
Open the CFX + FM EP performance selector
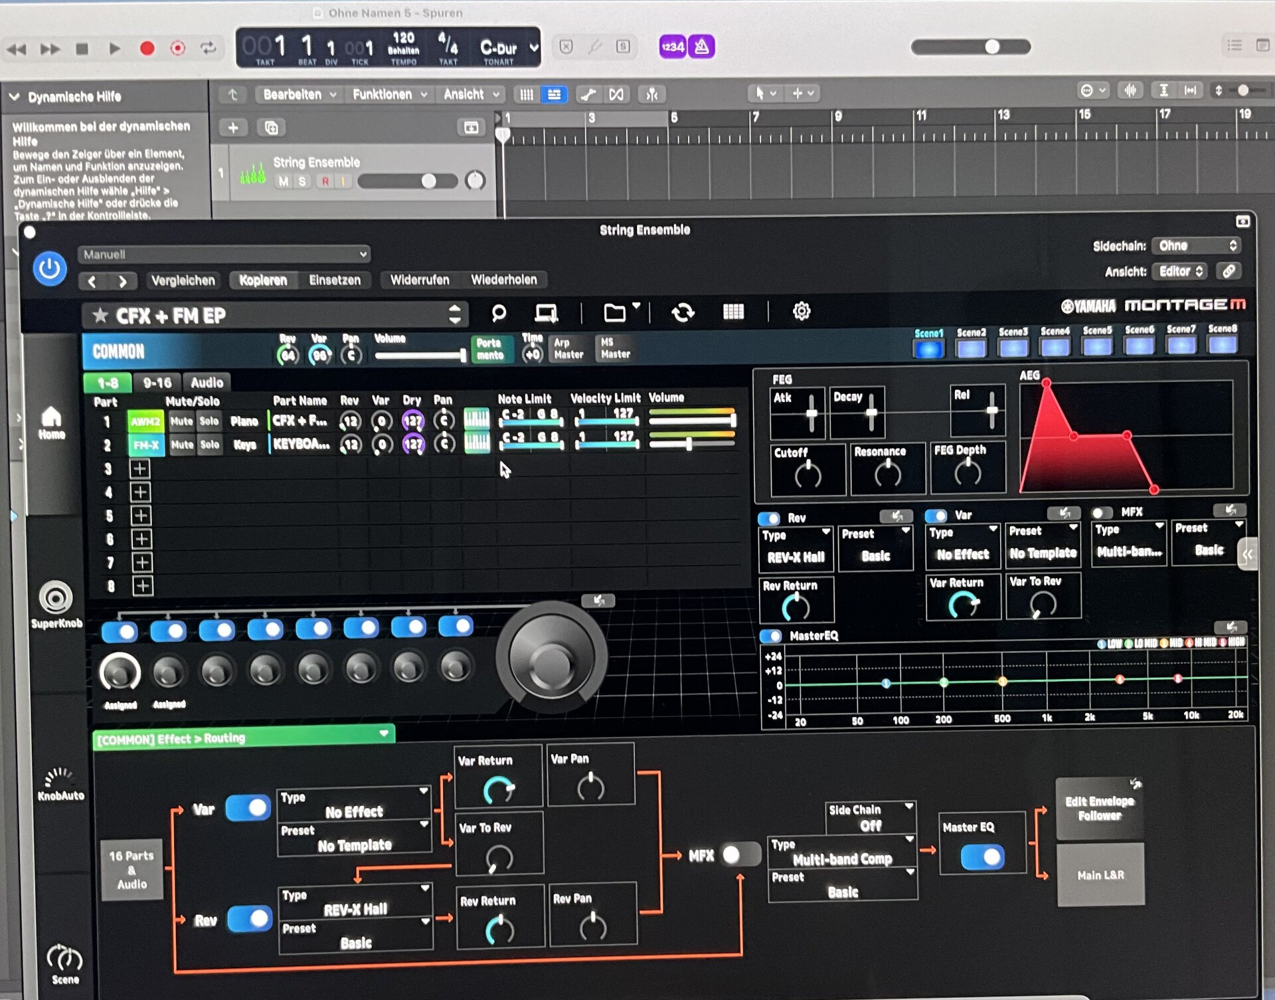point(276,315)
